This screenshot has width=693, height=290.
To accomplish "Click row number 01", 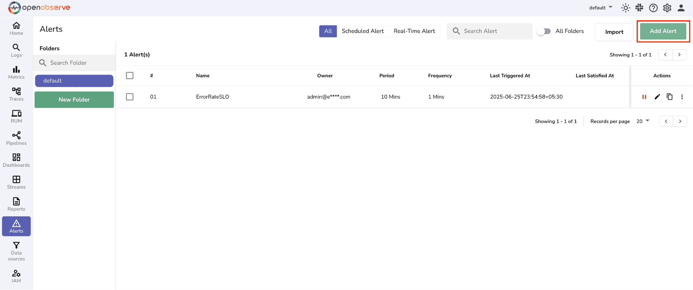I will [x=153, y=97].
